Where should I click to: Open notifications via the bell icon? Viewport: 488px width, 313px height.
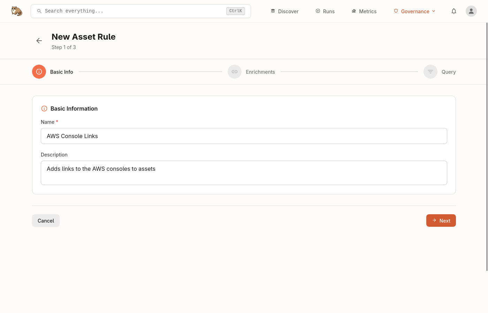(453, 11)
